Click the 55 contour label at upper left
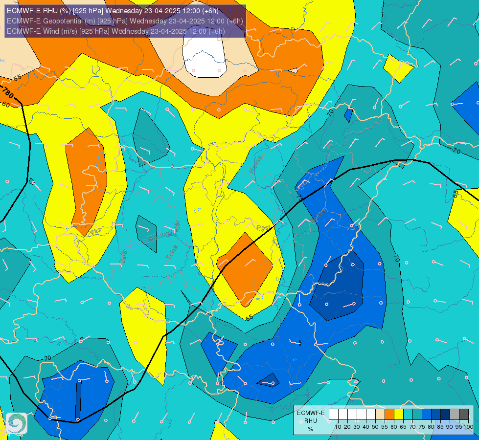The image size is (479, 440). [x=18, y=78]
